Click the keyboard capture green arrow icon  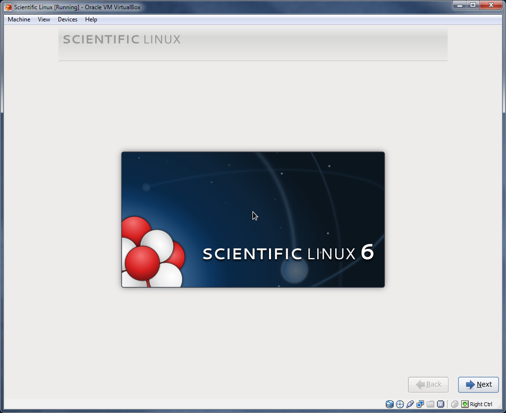[x=465, y=404]
